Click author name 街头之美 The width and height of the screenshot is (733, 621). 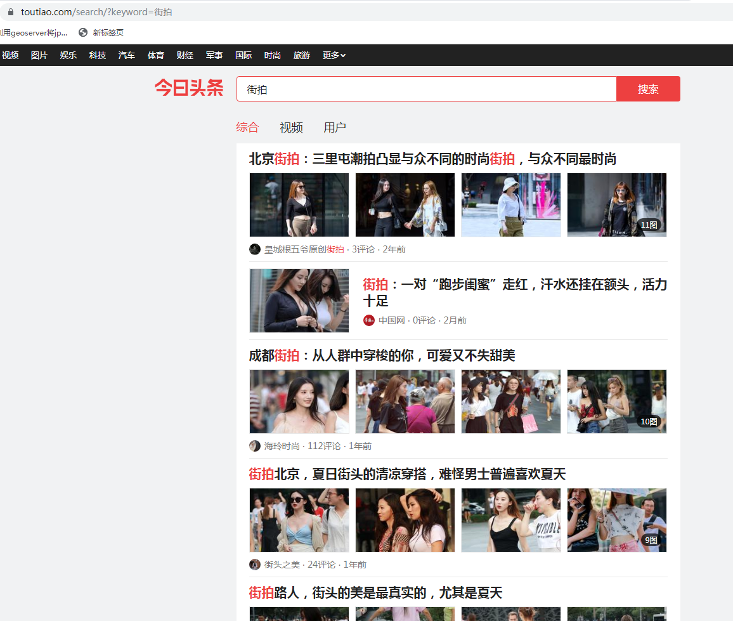[x=282, y=565]
